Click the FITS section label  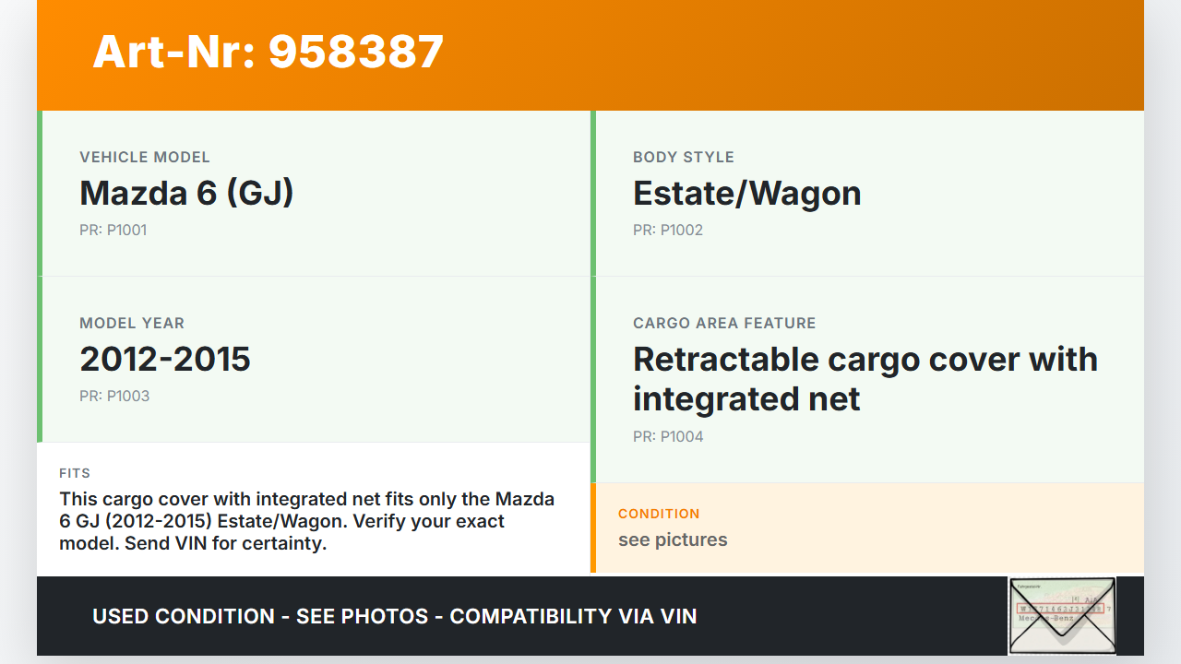coord(75,473)
